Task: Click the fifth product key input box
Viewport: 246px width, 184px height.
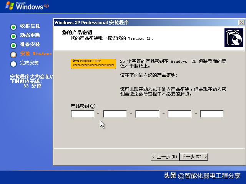Action: [212, 114]
